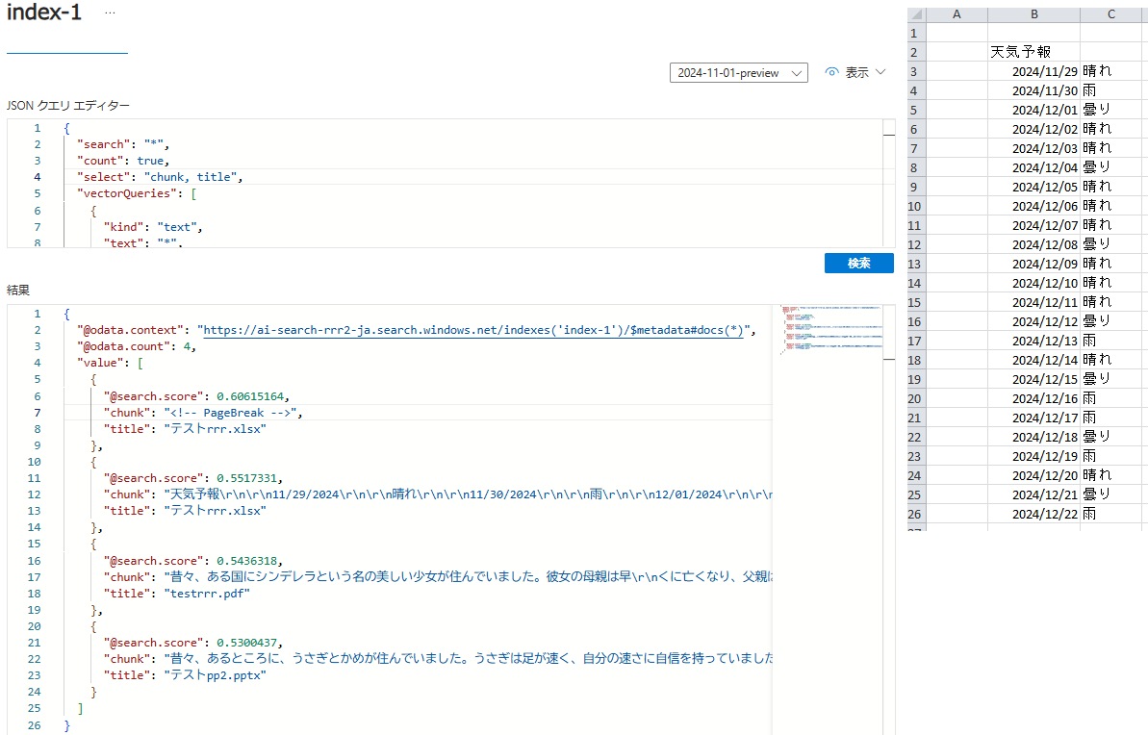Select cell 2024/11/30 in spreadsheet
Image resolution: width=1148 pixels, height=735 pixels.
click(1033, 90)
